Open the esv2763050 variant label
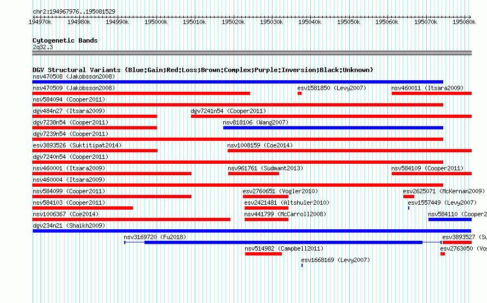This screenshot has width=487, height=303. pyautogui.click(x=463, y=248)
